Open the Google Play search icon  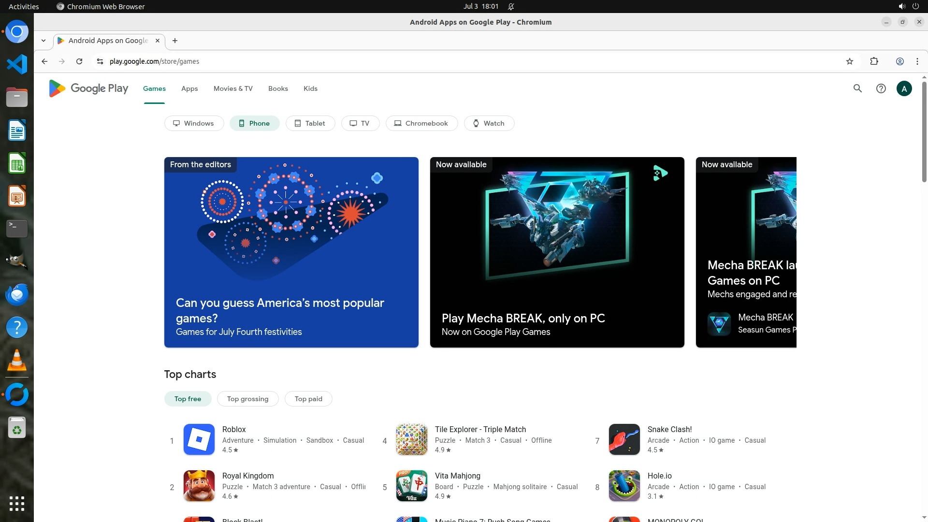[x=857, y=88]
